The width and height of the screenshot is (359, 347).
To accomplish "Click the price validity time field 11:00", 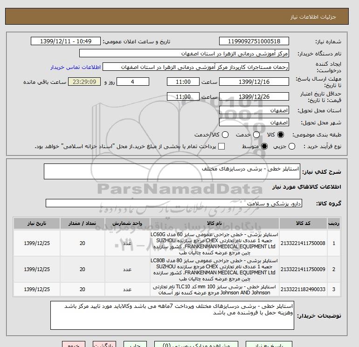I will 183,96.
